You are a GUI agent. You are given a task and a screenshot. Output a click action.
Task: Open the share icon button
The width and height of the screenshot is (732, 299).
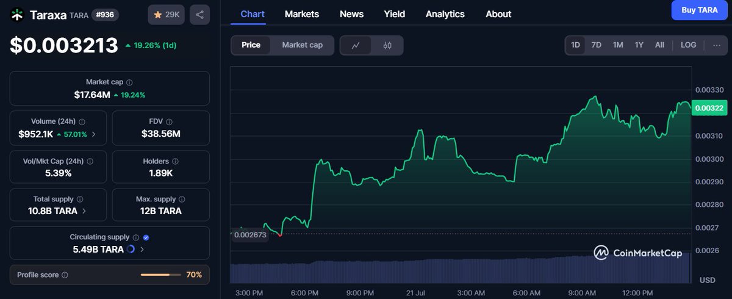coord(200,14)
